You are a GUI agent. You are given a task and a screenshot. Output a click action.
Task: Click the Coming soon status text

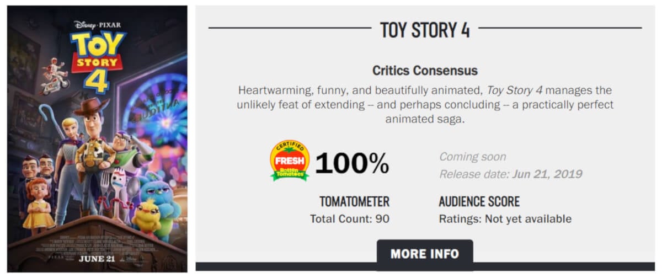coord(472,157)
